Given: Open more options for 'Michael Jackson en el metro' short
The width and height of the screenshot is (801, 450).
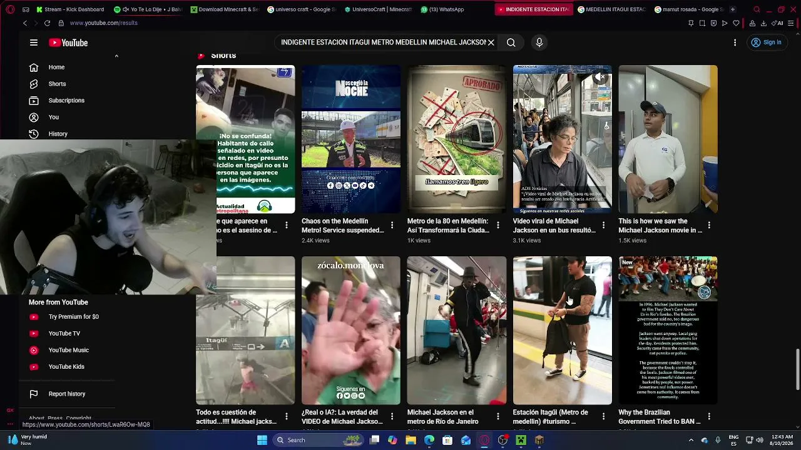Looking at the screenshot, I should [498, 416].
